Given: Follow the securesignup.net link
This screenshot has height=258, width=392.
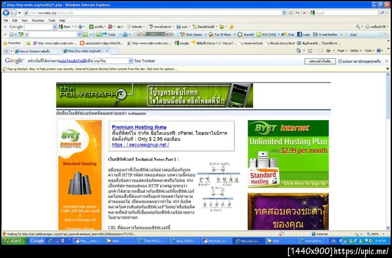Looking at the screenshot, I should tap(140, 145).
